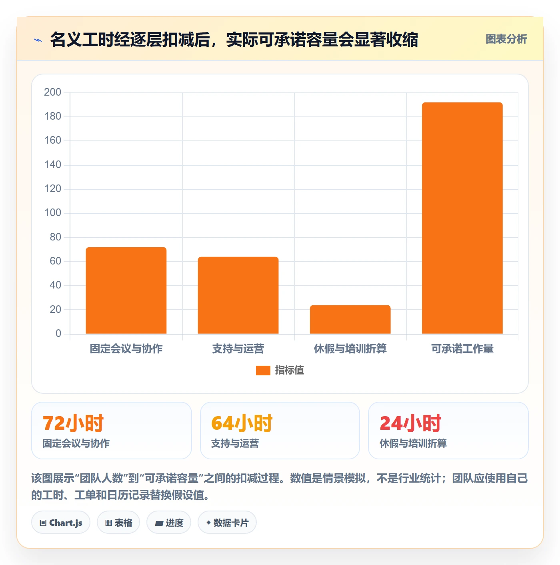Click 支持与运营 caption under 64小时
Image resolution: width=560 pixels, height=565 pixels.
click(235, 443)
